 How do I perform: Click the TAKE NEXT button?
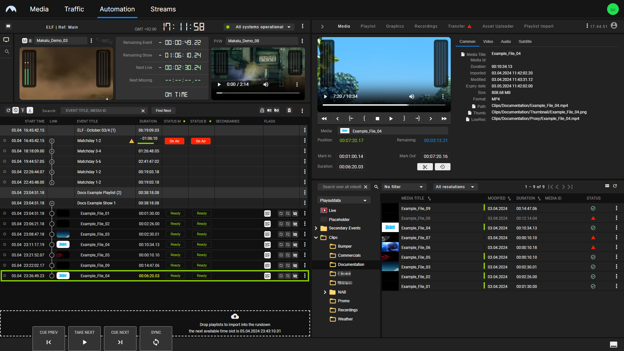click(84, 338)
